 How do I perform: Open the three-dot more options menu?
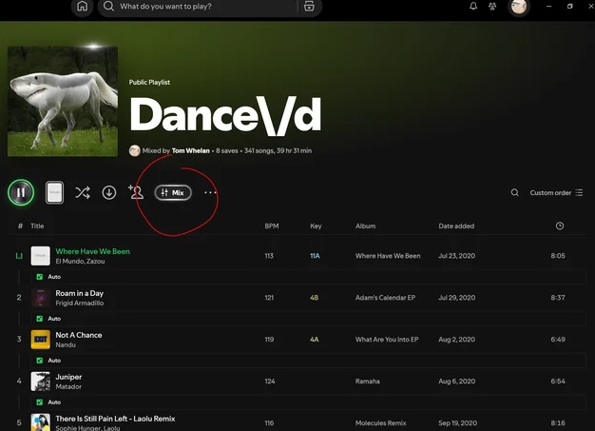(x=210, y=192)
